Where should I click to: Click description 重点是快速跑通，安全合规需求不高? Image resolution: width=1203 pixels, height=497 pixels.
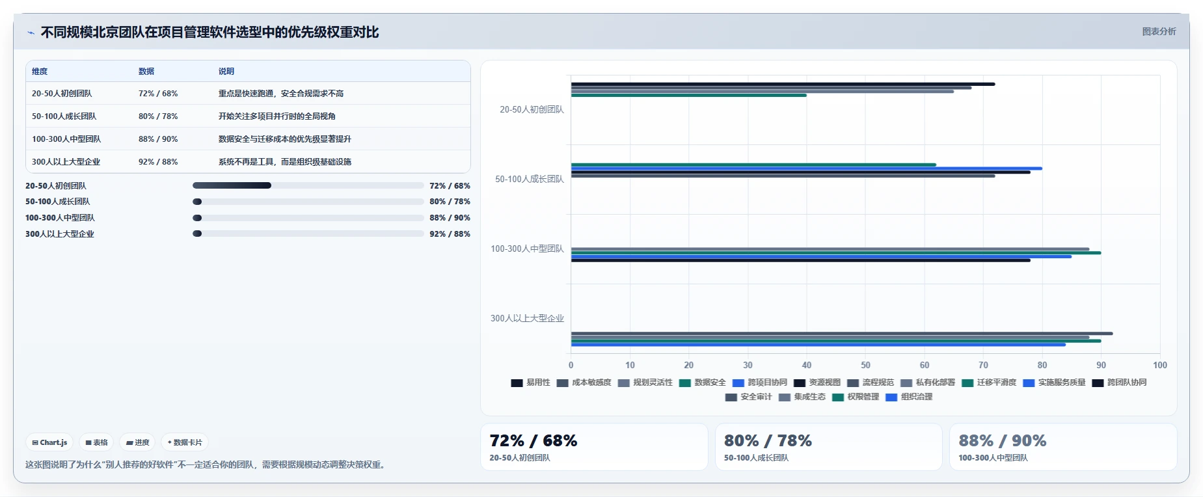click(281, 94)
